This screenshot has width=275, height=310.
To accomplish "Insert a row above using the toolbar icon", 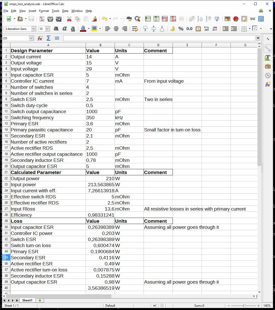I will point(148,19).
